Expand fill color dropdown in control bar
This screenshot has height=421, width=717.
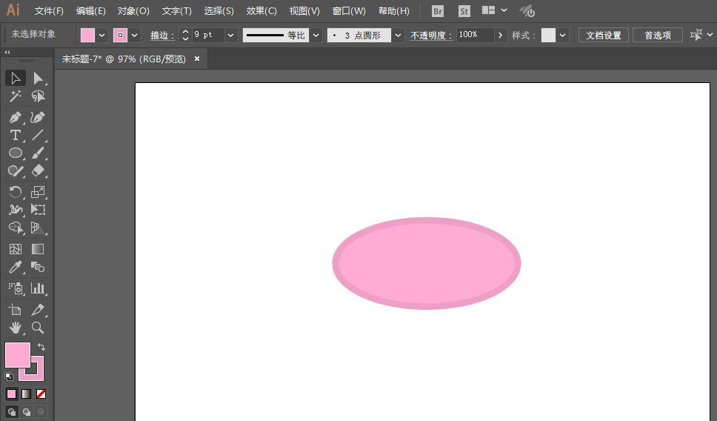[102, 36]
